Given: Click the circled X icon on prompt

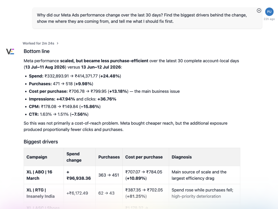Looking at the screenshot, I should tap(259, 11).
